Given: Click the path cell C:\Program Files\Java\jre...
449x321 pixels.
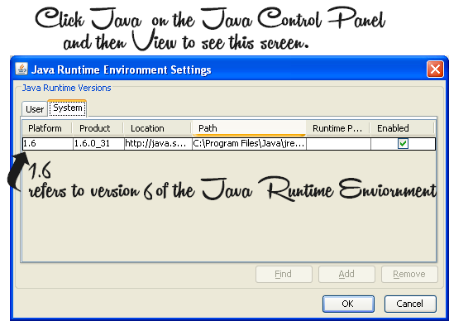Looking at the screenshot, I should pos(249,144).
